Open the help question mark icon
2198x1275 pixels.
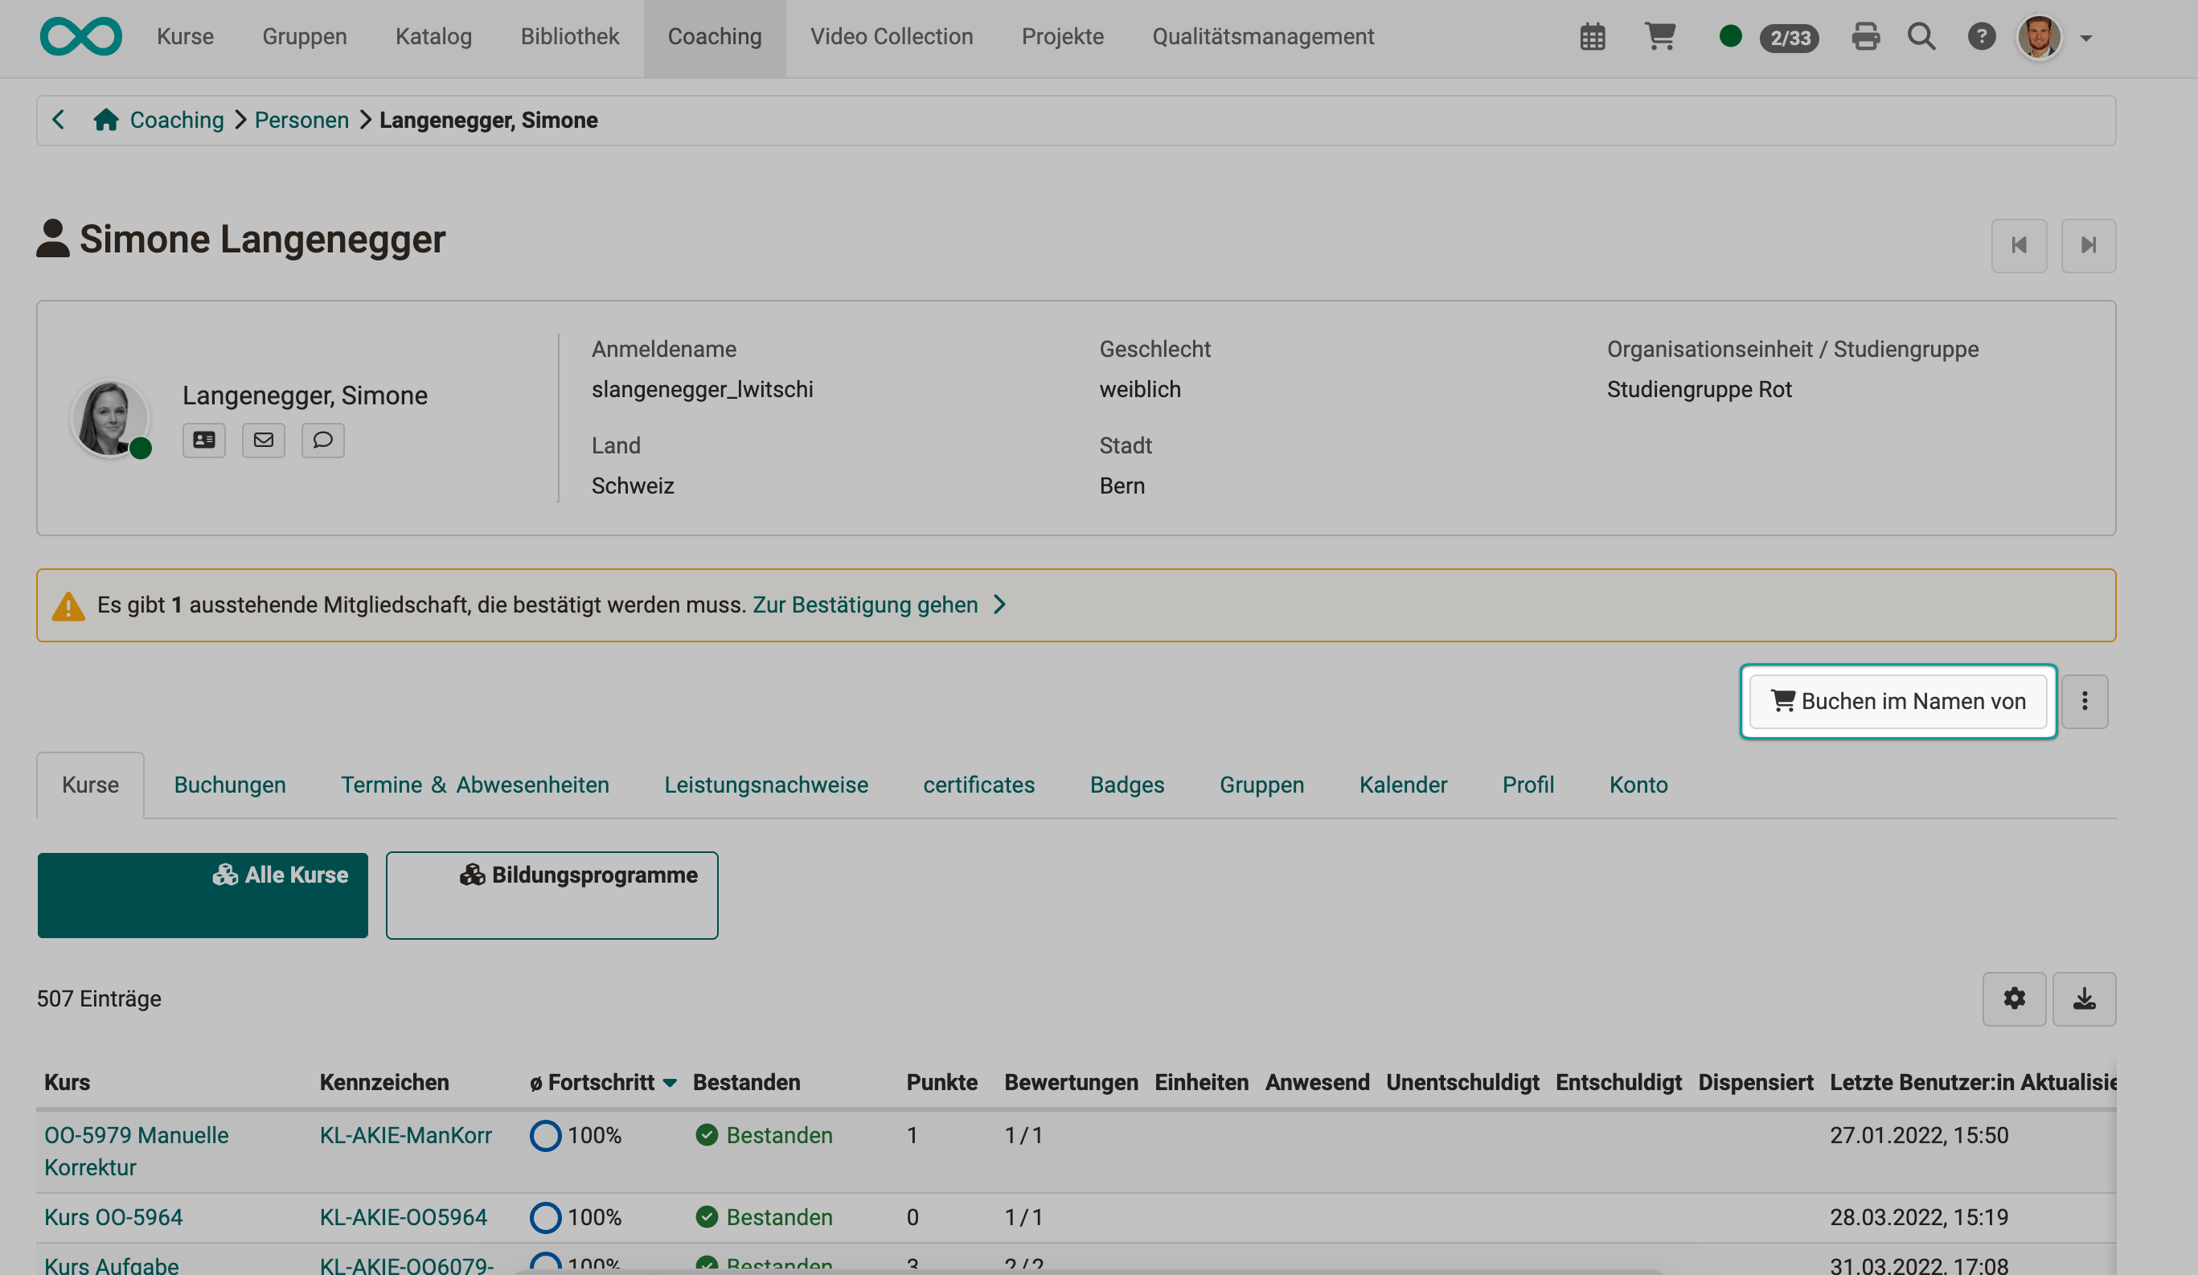[x=1981, y=37]
